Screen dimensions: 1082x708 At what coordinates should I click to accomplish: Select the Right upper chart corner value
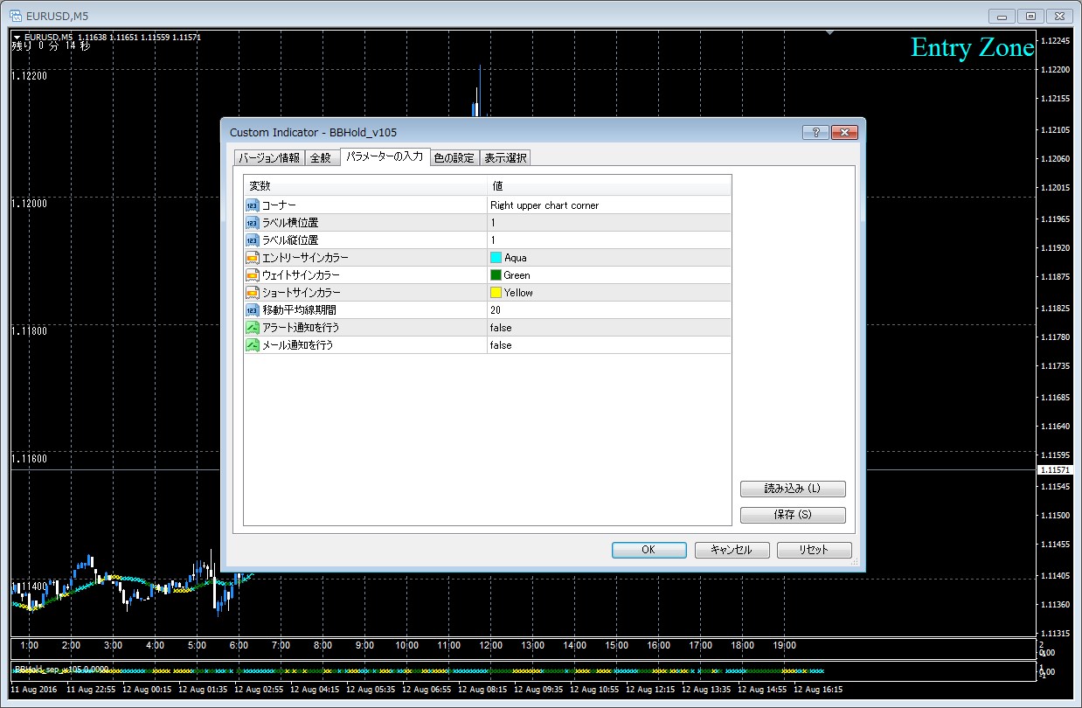click(x=544, y=205)
